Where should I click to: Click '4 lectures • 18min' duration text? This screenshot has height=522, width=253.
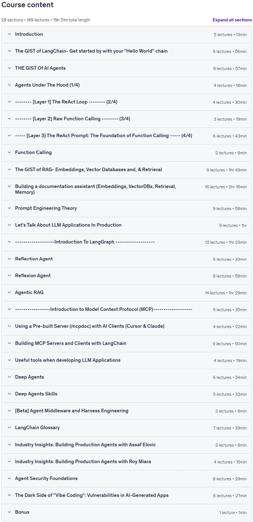click(230, 85)
